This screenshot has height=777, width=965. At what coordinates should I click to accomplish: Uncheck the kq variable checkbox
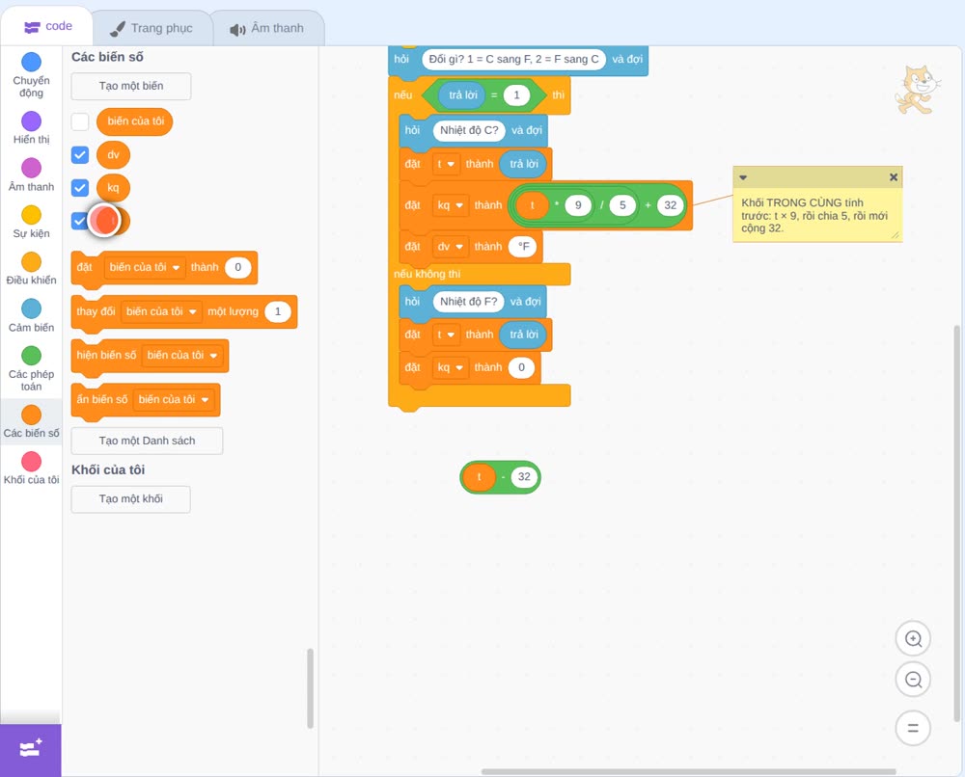point(80,187)
